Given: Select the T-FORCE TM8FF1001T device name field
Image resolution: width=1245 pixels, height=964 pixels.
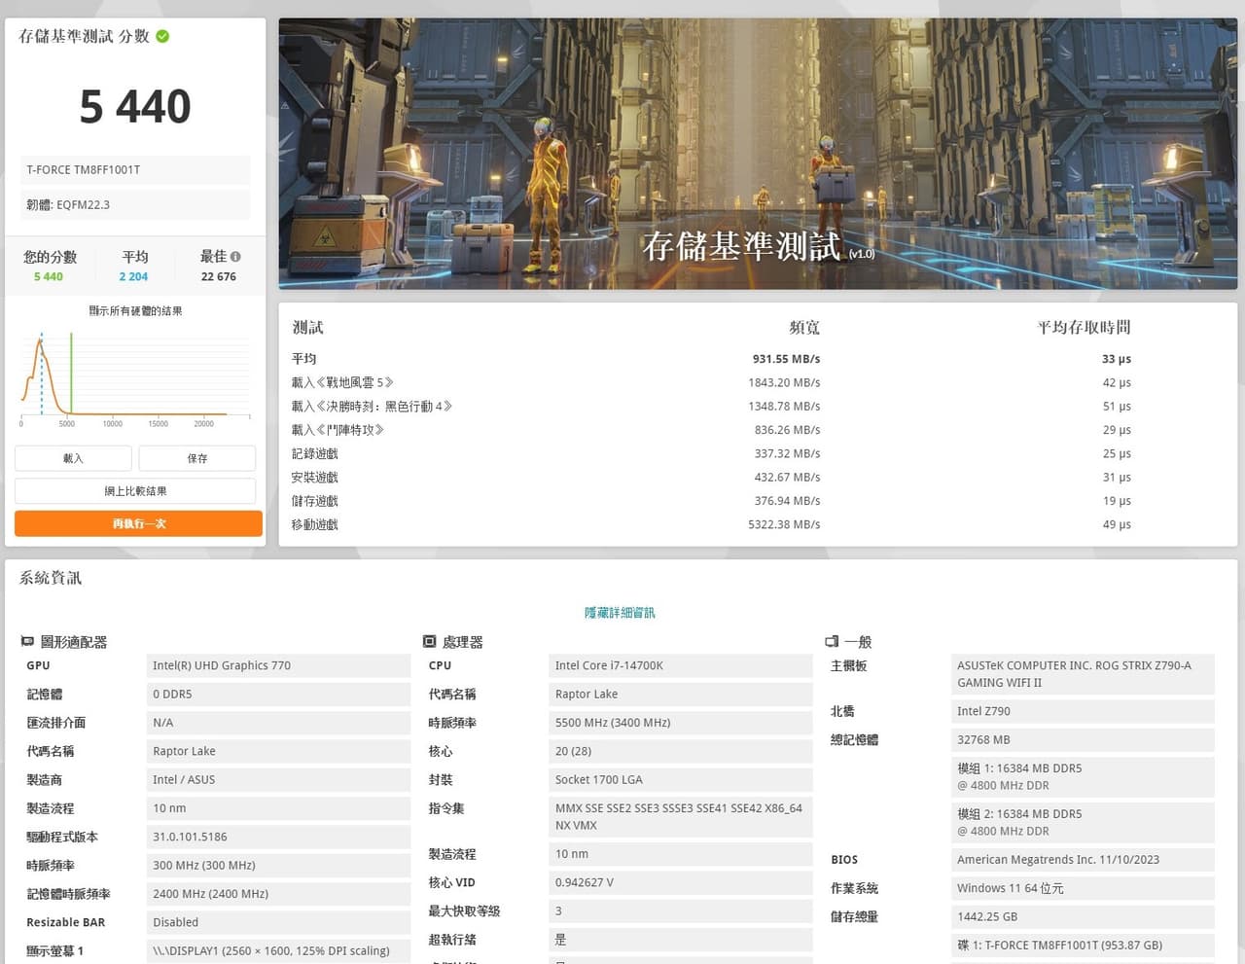Looking at the screenshot, I should coord(135,169).
